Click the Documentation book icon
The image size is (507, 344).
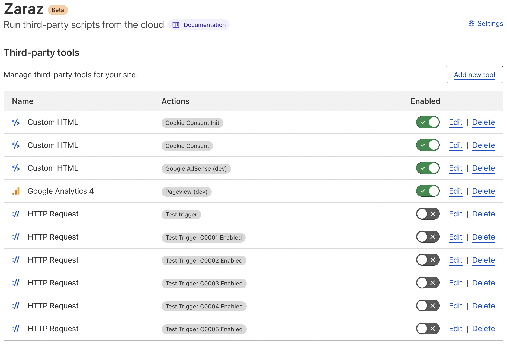(176, 25)
